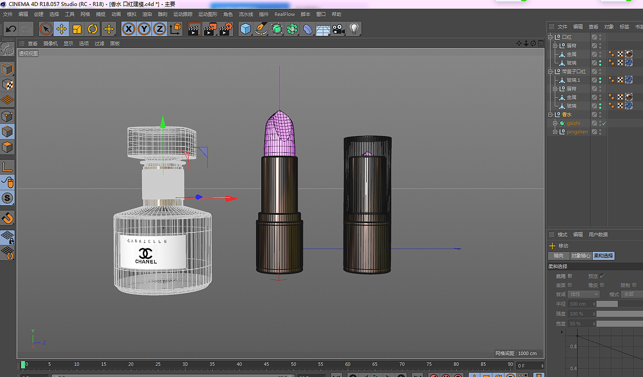
Task: Open the 创建 menu
Action: pyautogui.click(x=39, y=15)
